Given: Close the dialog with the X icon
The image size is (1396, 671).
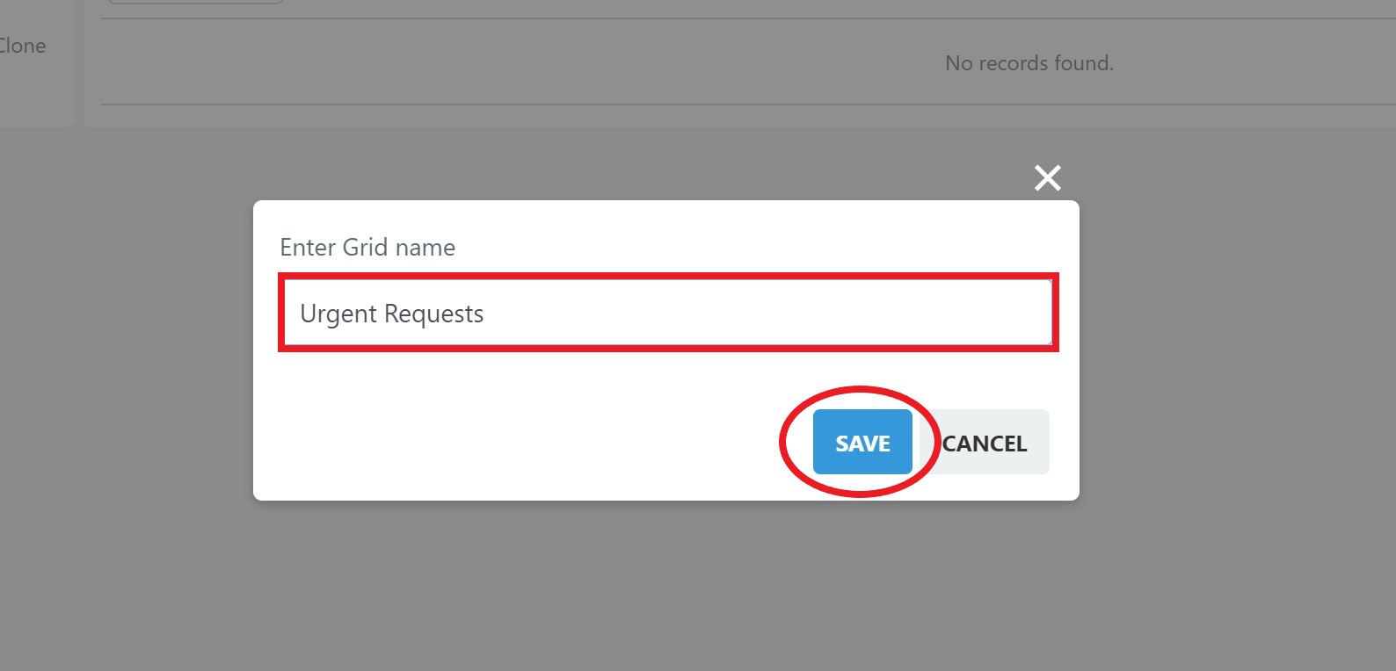Looking at the screenshot, I should pos(1047,177).
